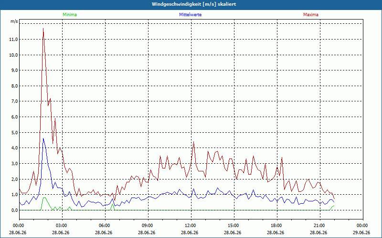Image resolution: width=382 pixels, height=238 pixels.
Task: Click the 5,0 y-axis value
Action: (x=14, y=133)
